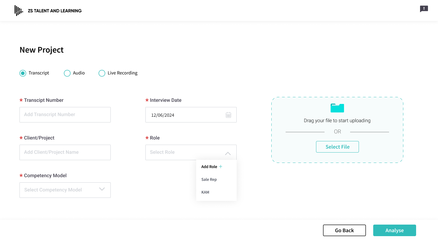
Task: Focus the Client/Project name input field
Action: [x=65, y=152]
